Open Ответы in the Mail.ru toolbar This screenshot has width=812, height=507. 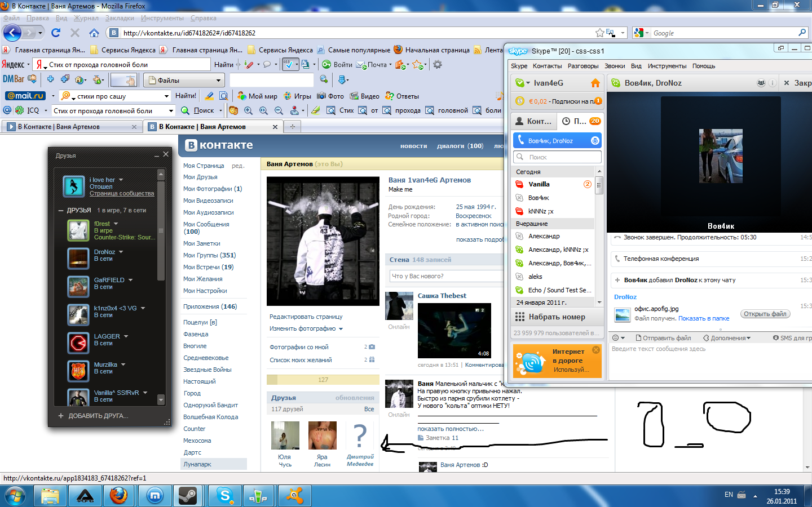point(401,96)
